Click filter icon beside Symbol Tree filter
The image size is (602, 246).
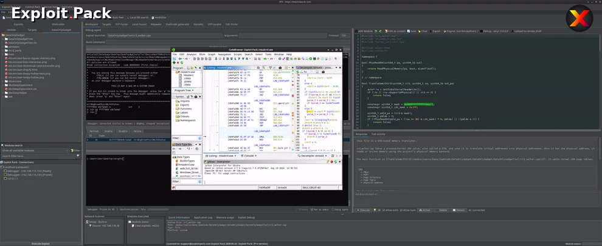(x=199, y=138)
